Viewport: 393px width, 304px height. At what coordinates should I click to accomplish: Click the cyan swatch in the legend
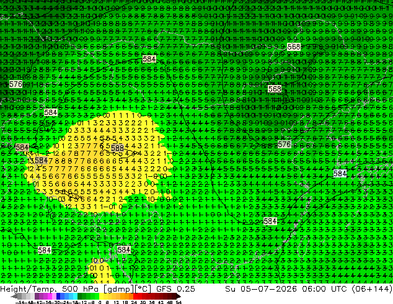point(75,296)
